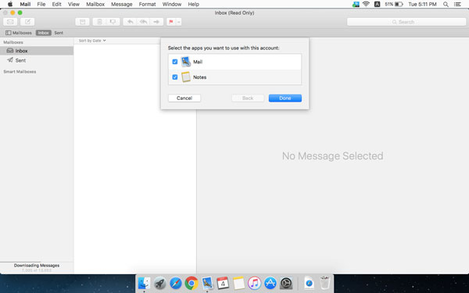469x293 pixels.
Task: Click the clock showing Tue 5:11 PM
Action: [422, 4]
